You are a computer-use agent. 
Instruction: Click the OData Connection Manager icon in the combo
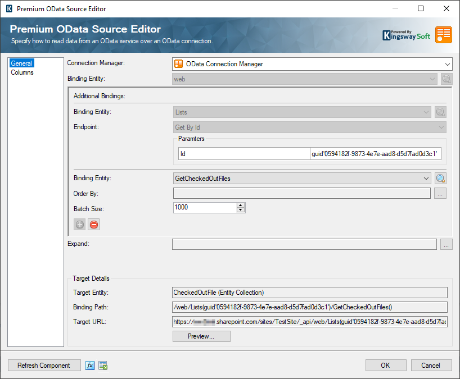pyautogui.click(x=179, y=63)
